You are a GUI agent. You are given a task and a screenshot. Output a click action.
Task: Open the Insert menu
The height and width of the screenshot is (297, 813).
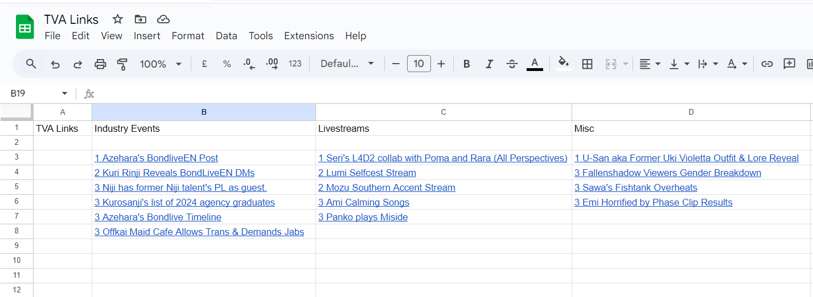147,36
